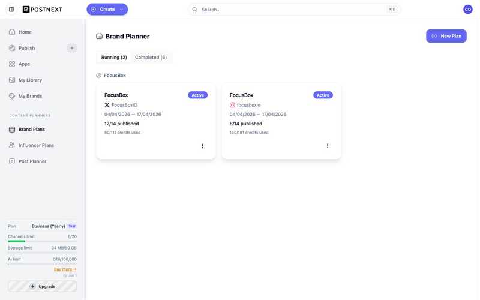The height and width of the screenshot is (300, 480).
Task: Click Active badge on FocusBoxIO card
Action: 198,95
